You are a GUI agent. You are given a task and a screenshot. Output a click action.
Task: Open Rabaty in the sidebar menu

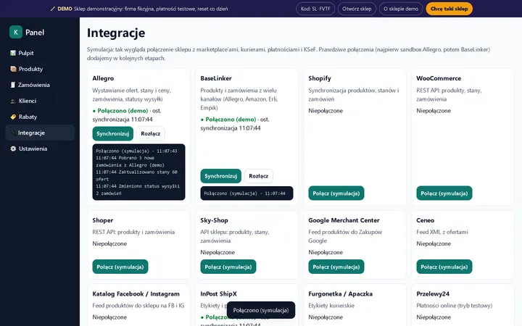pyautogui.click(x=40, y=117)
